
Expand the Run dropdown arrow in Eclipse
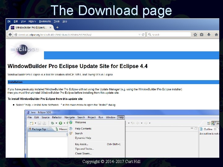pyautogui.click(x=64, y=123)
